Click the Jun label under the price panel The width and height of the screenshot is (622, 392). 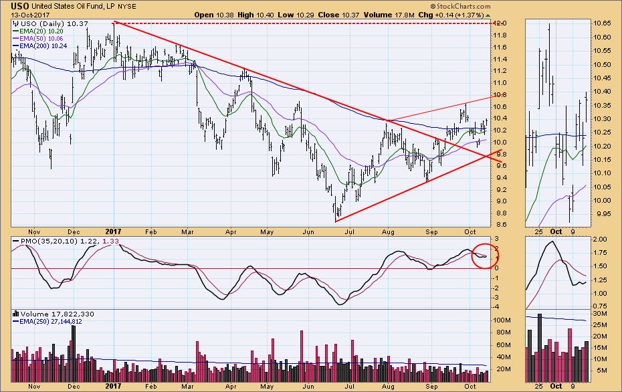(x=308, y=231)
